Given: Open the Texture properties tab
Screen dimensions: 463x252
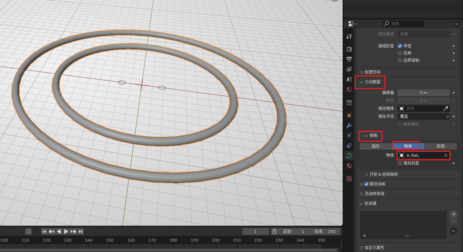Looking at the screenshot, I should (349, 178).
